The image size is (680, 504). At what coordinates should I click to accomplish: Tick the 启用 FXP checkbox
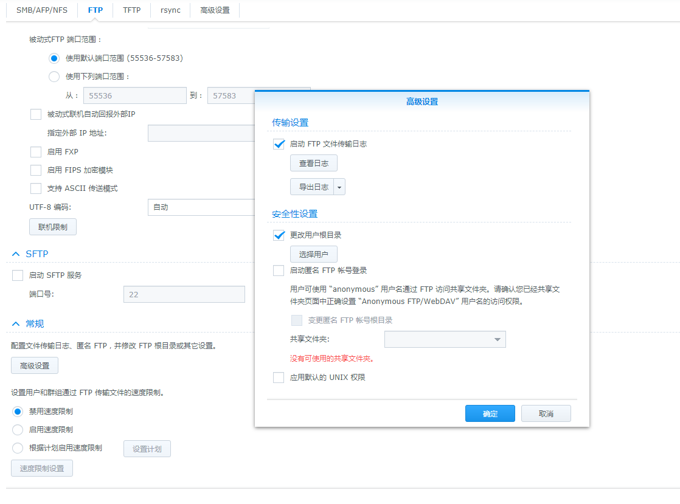[36, 152]
